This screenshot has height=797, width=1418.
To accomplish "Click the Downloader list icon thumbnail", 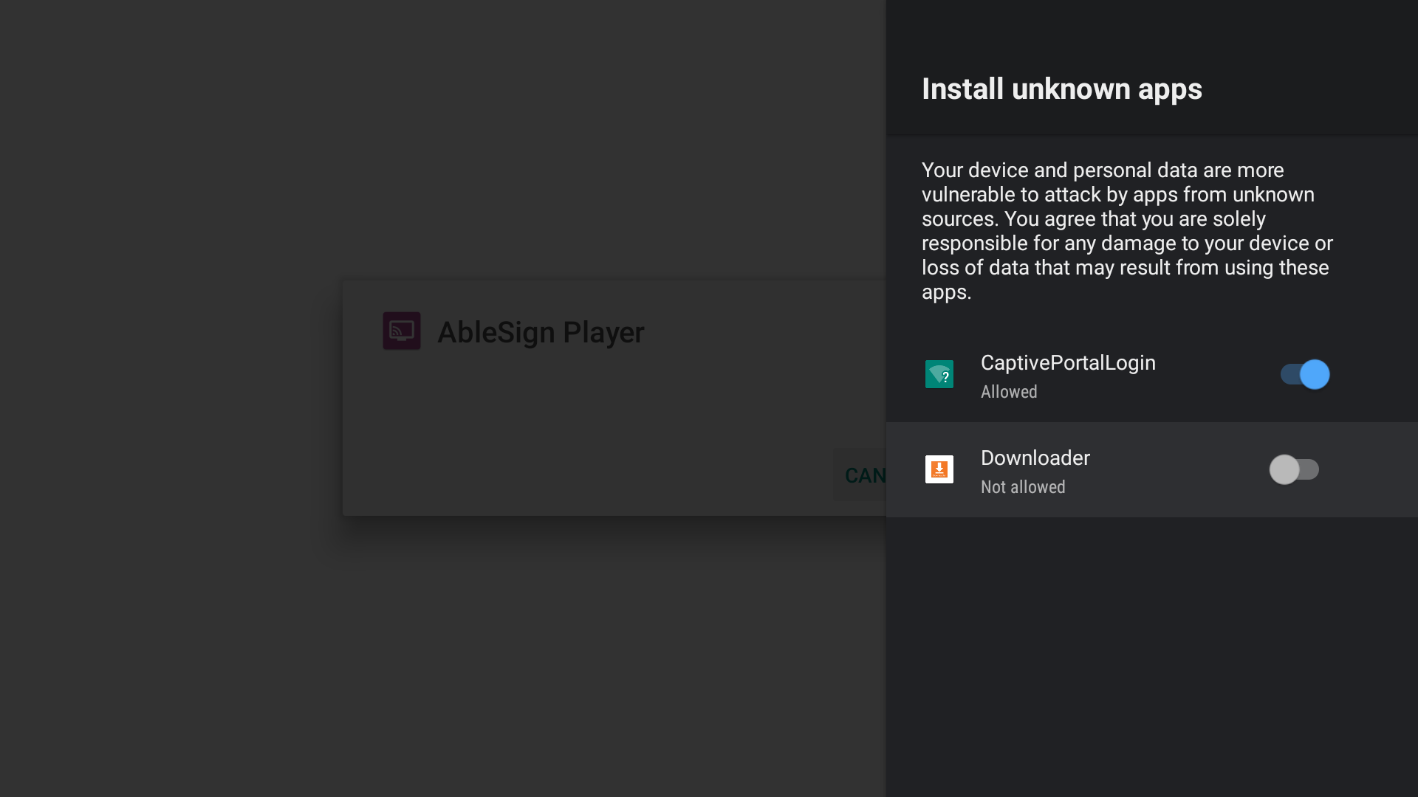I will [x=939, y=469].
